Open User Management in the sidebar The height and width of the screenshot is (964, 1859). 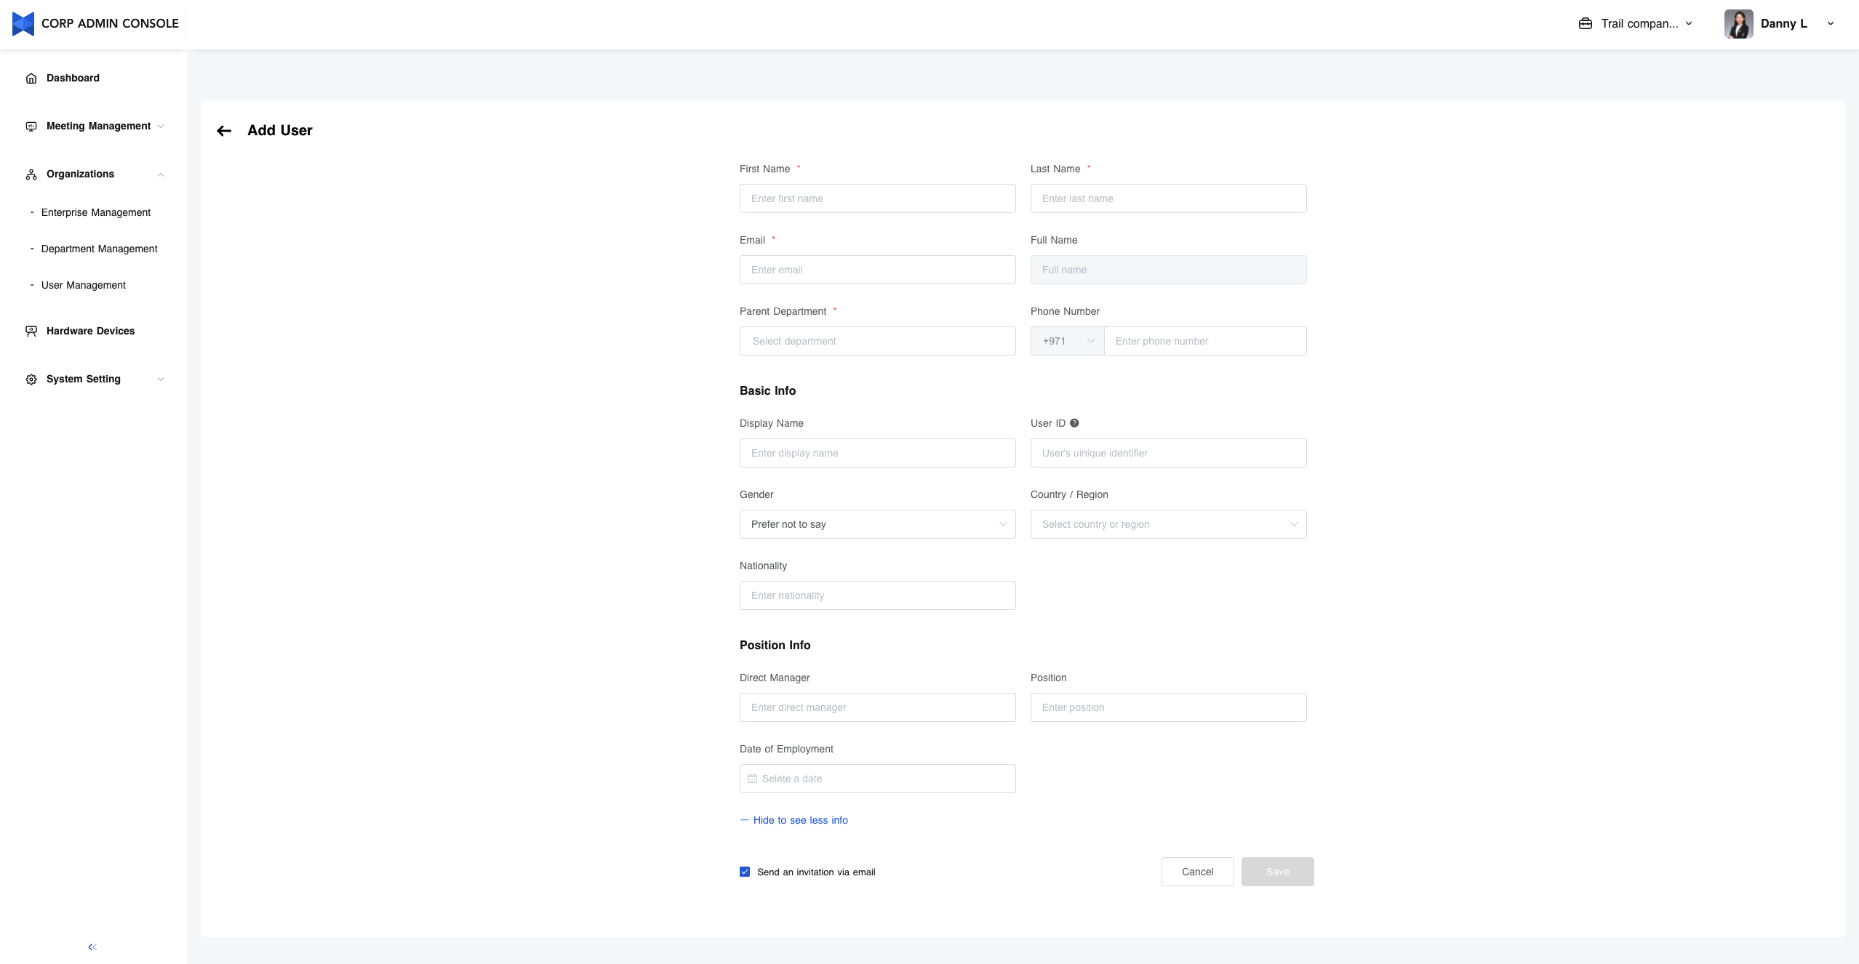[x=84, y=285]
